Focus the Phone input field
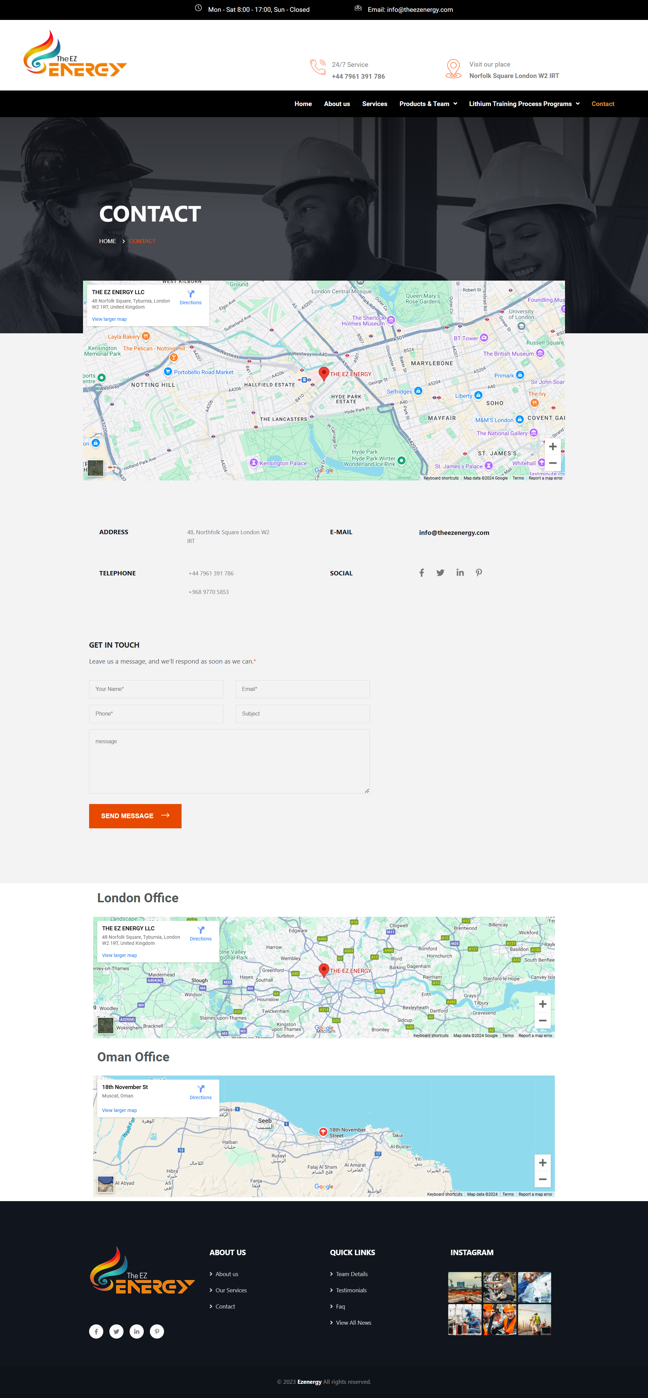This screenshot has width=648, height=1398. [x=156, y=714]
